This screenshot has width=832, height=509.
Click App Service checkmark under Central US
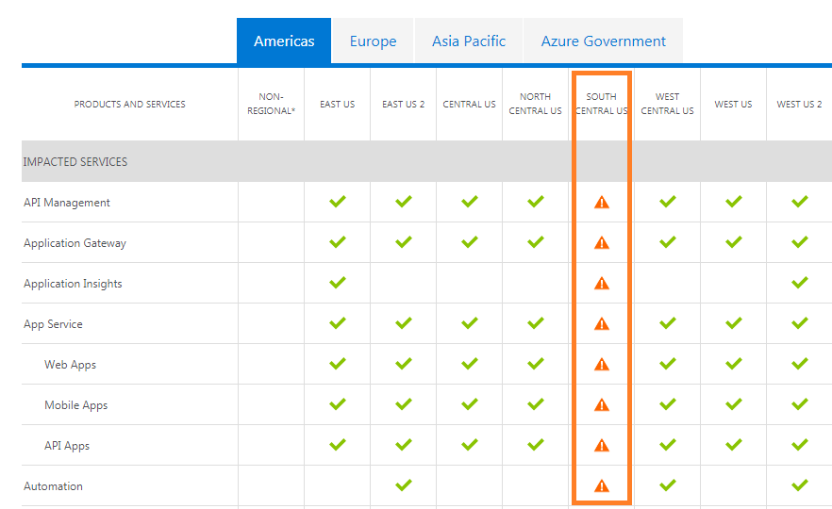(470, 323)
